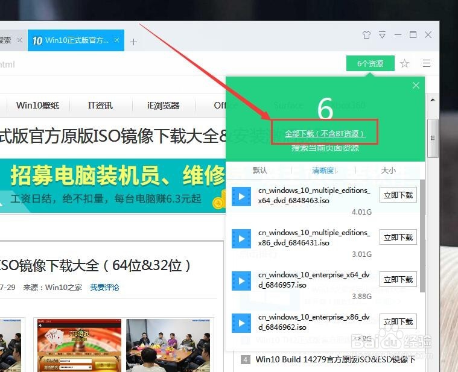Close the Win10正式版官方 tab

point(116,40)
